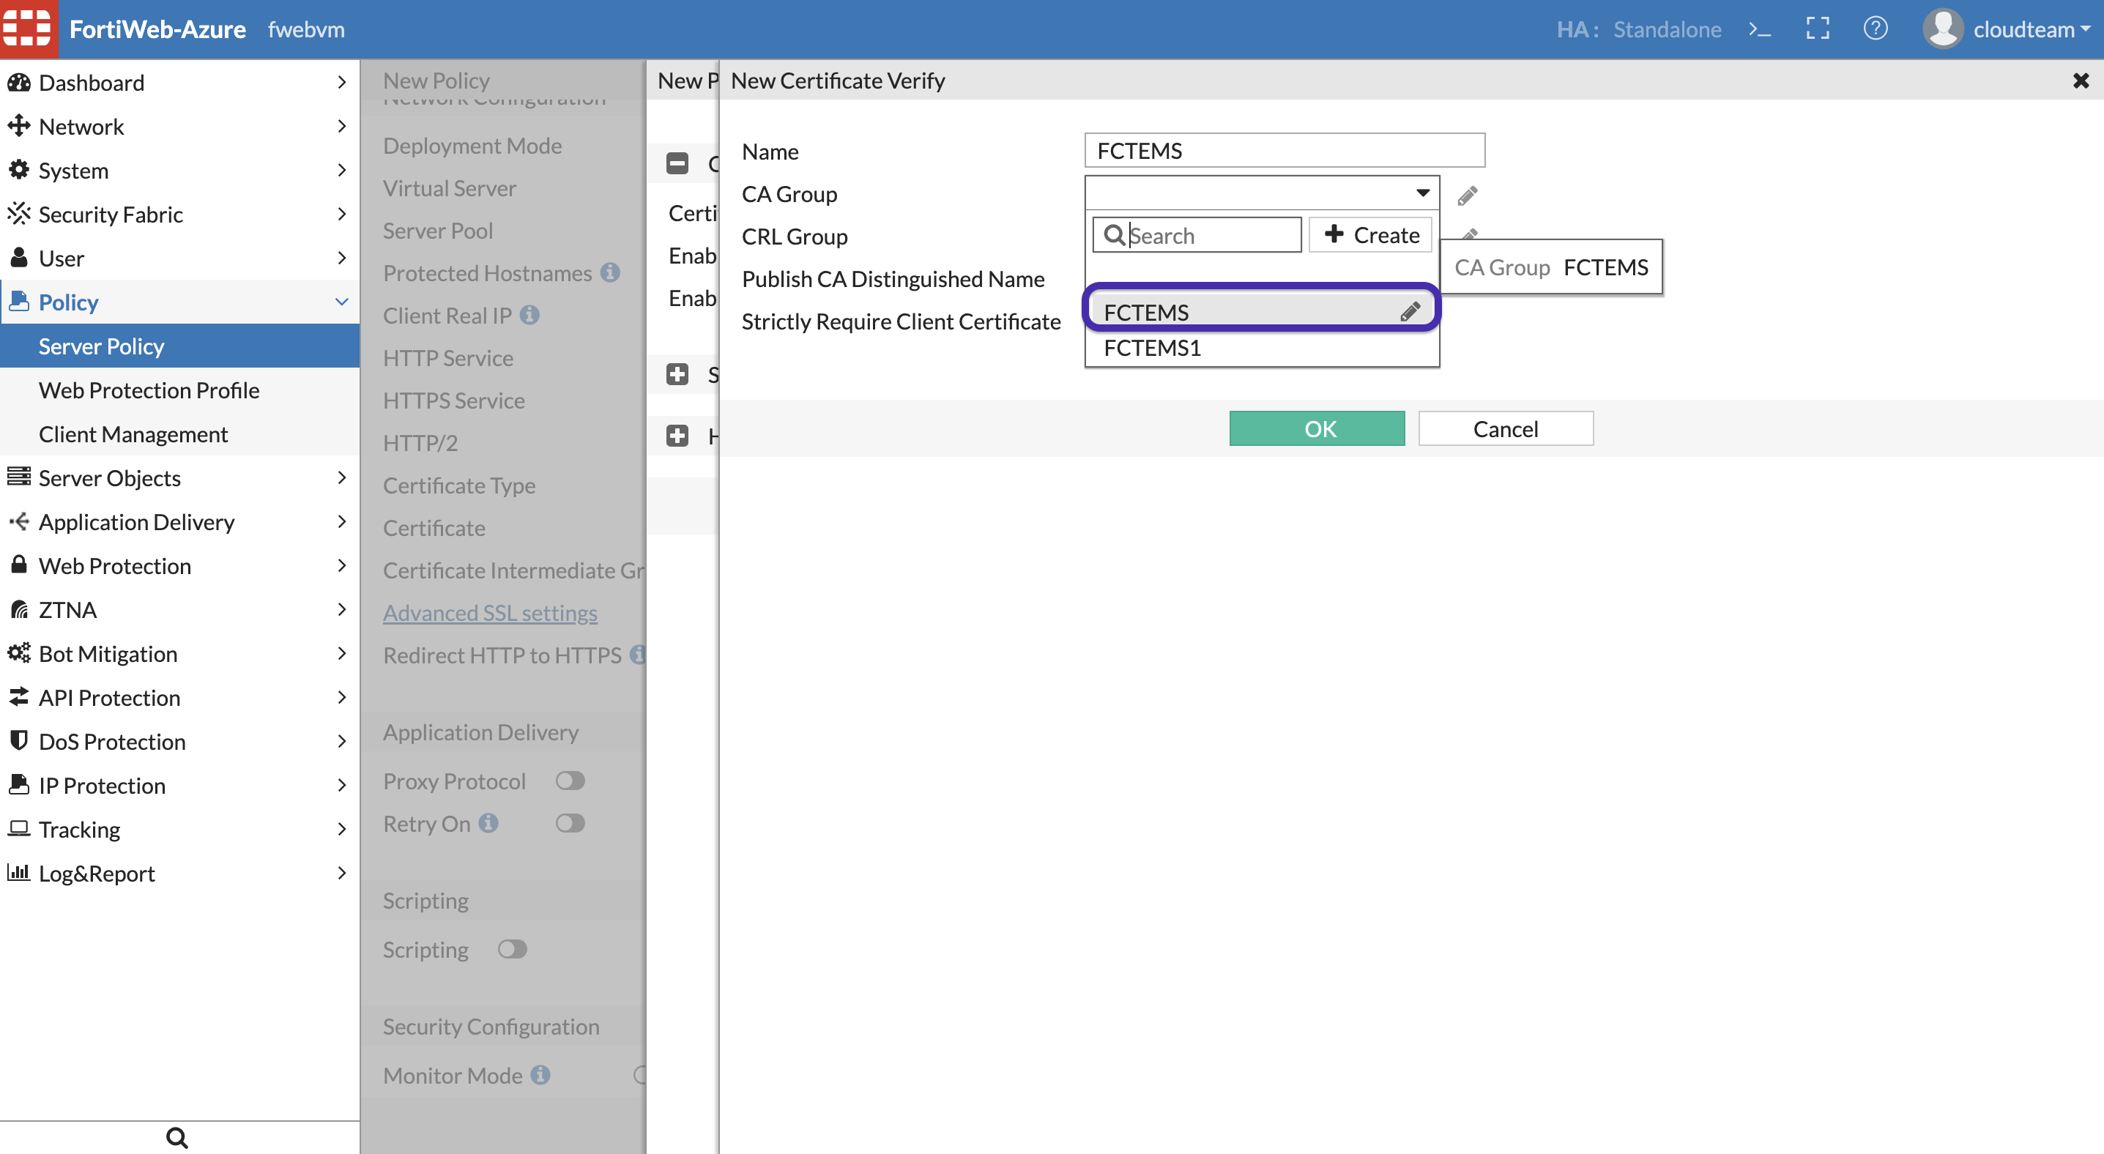The image size is (2104, 1154).
Task: Click the IP Protection icon
Action: [x=23, y=781]
